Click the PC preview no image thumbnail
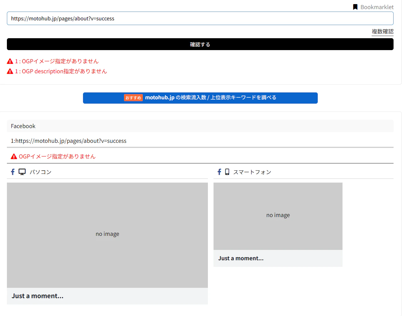402x316 pixels. pyautogui.click(x=107, y=235)
